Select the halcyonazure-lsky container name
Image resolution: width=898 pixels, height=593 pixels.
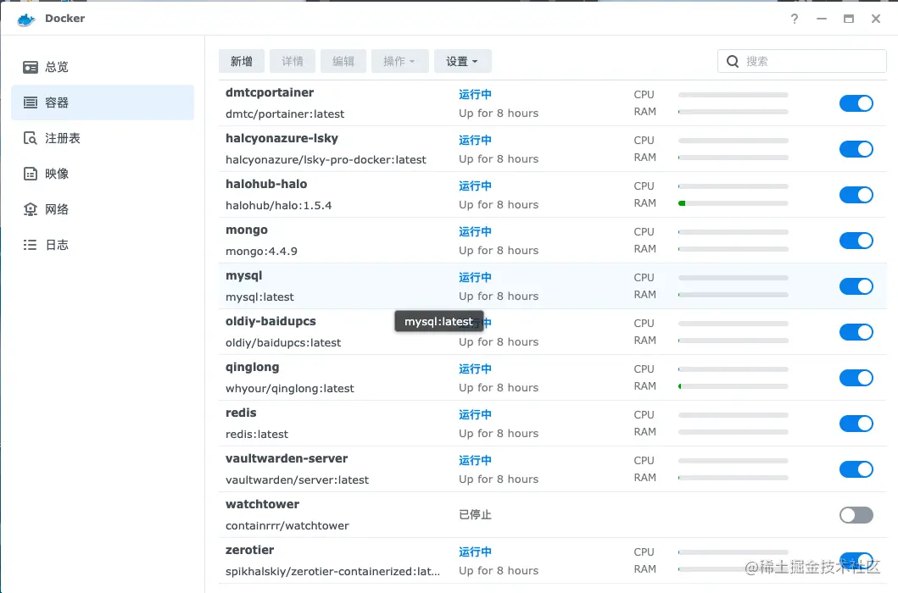point(282,139)
